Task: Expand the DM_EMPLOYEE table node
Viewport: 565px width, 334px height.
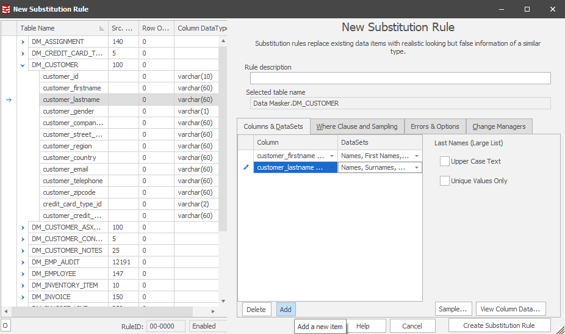Action: 23,274
